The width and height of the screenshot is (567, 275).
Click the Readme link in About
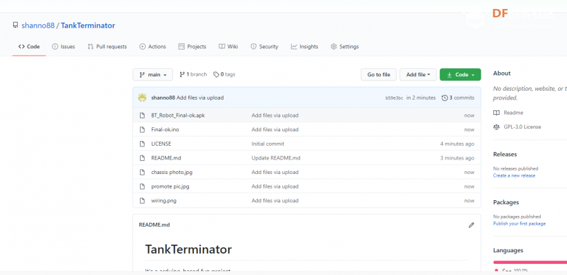click(513, 113)
